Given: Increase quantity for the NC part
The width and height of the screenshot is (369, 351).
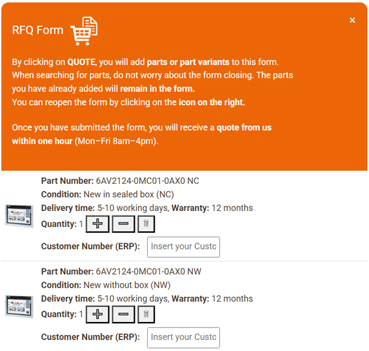Looking at the screenshot, I should tap(97, 224).
